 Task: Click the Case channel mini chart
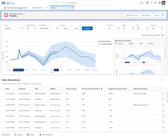pyautogui.click(x=139, y=56)
